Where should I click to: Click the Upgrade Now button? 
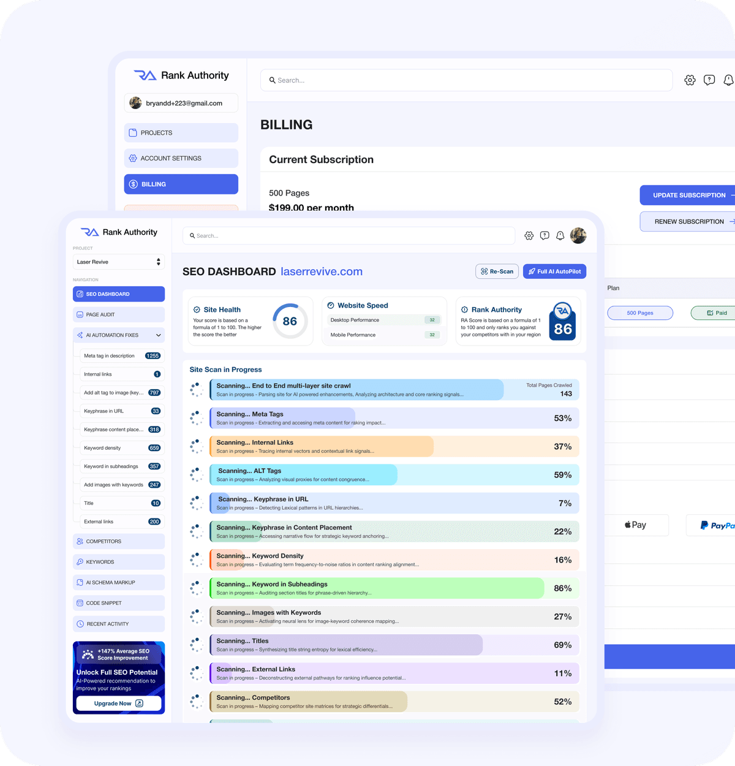[x=118, y=703]
